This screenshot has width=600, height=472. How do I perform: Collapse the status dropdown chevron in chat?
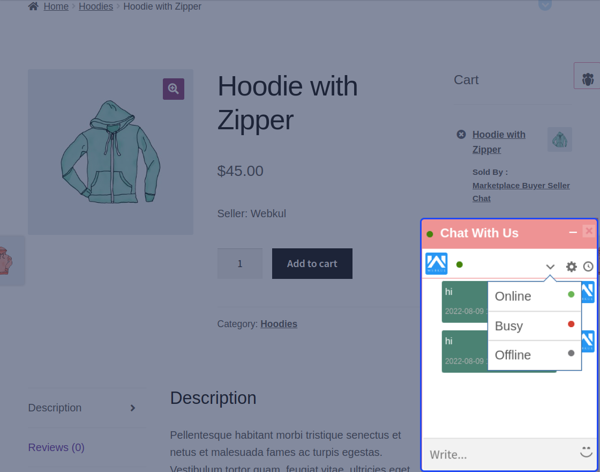click(x=550, y=266)
